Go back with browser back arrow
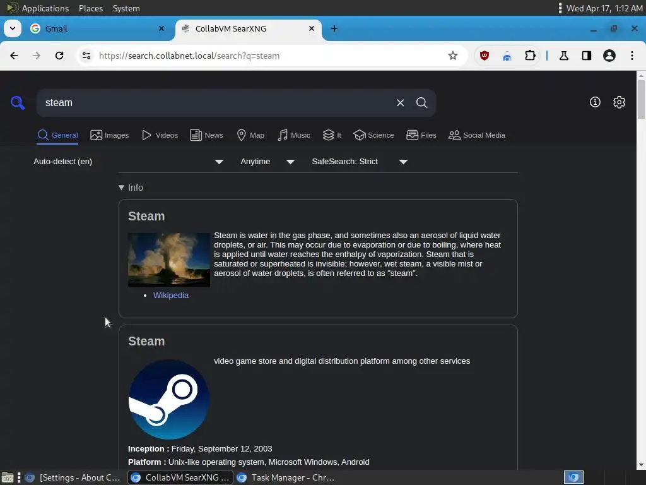The height and width of the screenshot is (485, 646). [x=14, y=56]
